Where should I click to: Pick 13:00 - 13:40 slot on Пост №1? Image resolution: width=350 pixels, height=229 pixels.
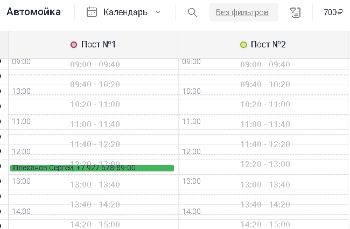pos(95,185)
